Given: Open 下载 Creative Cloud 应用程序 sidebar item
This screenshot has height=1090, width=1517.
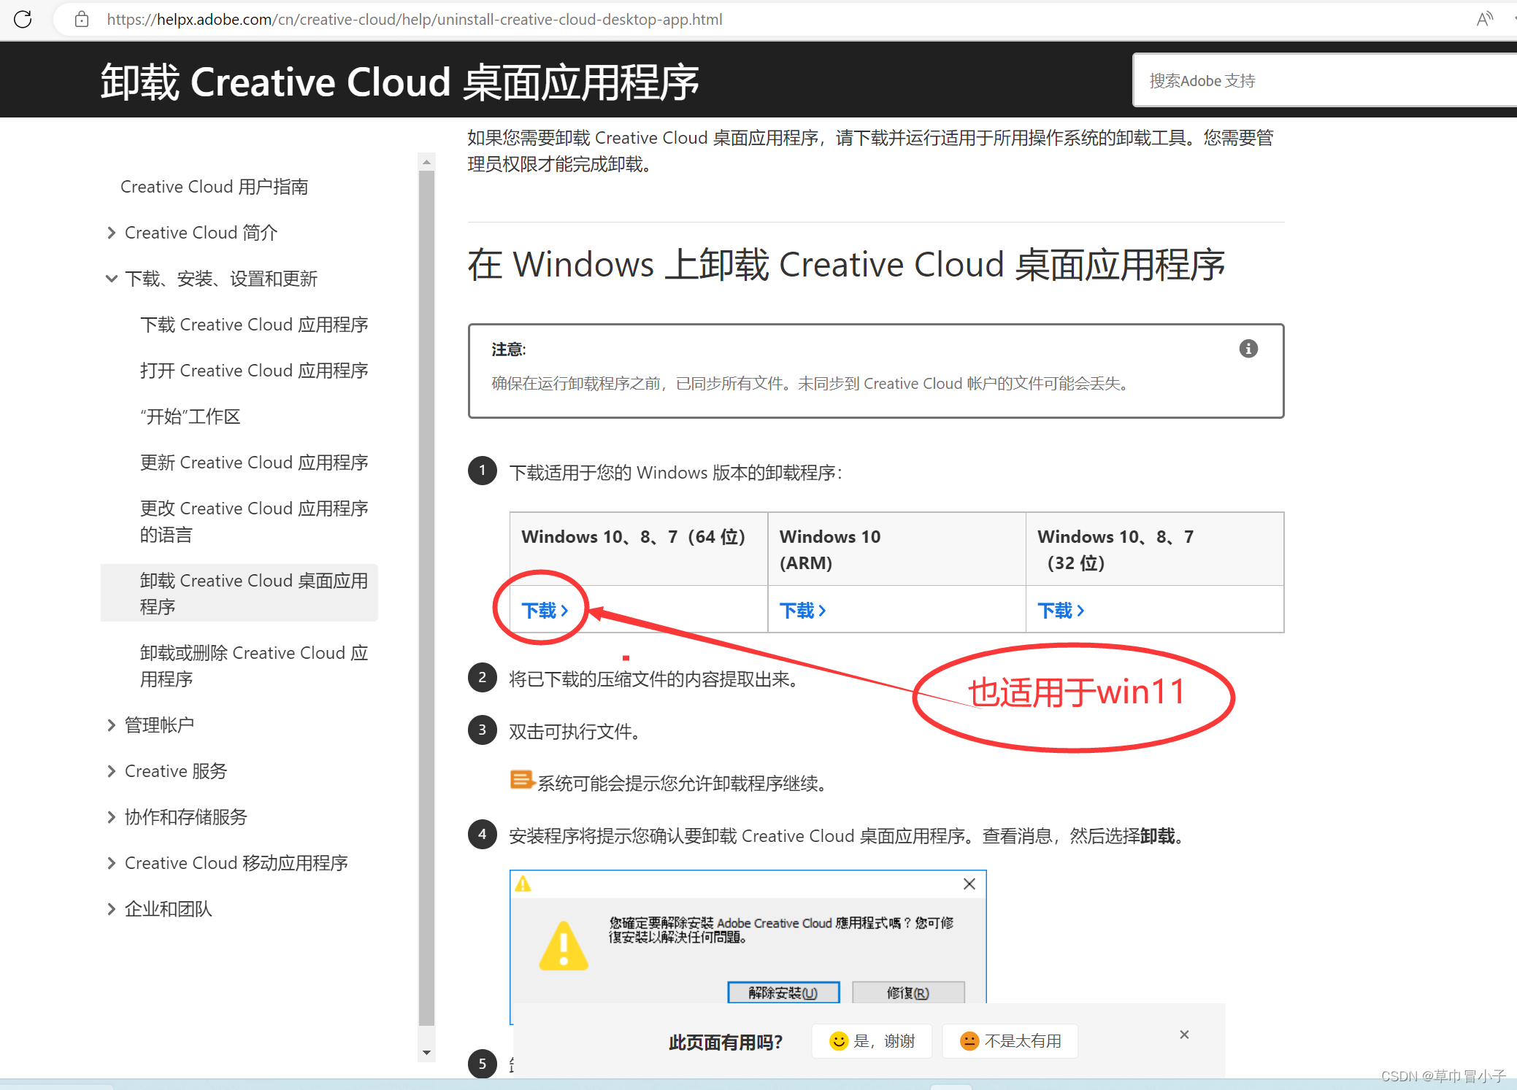Looking at the screenshot, I should coord(254,325).
